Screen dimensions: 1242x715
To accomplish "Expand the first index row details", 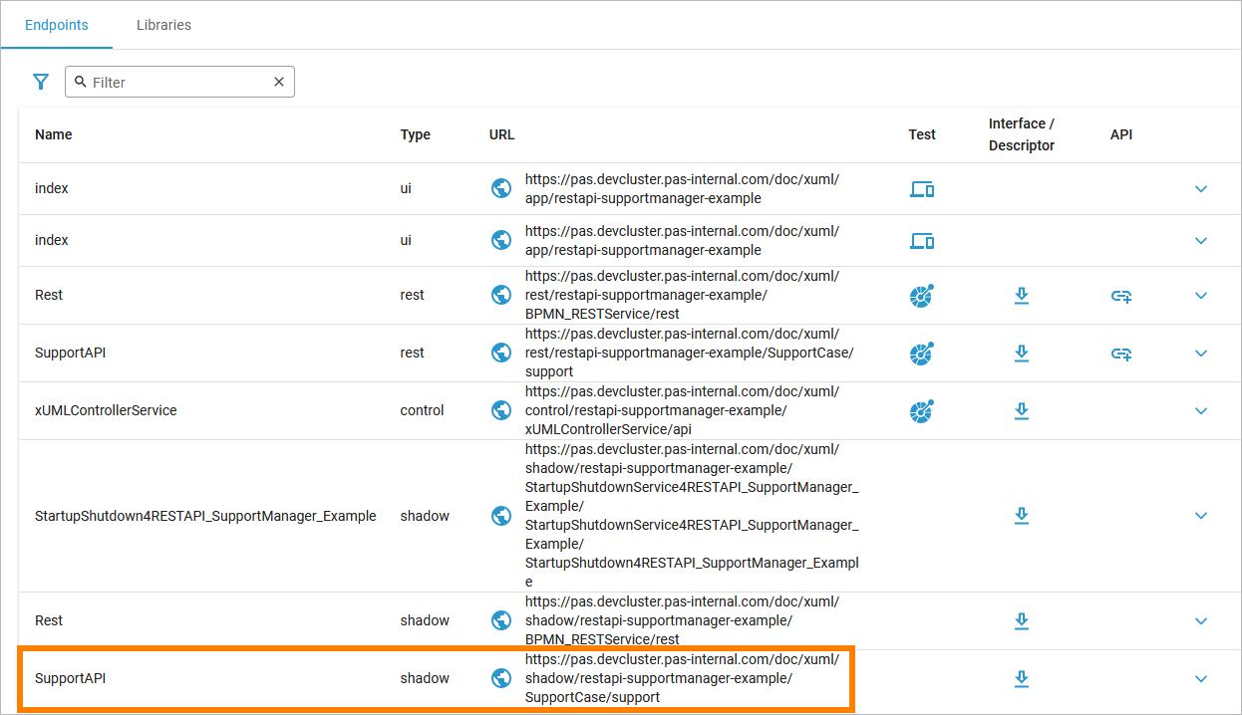I will pos(1201,189).
